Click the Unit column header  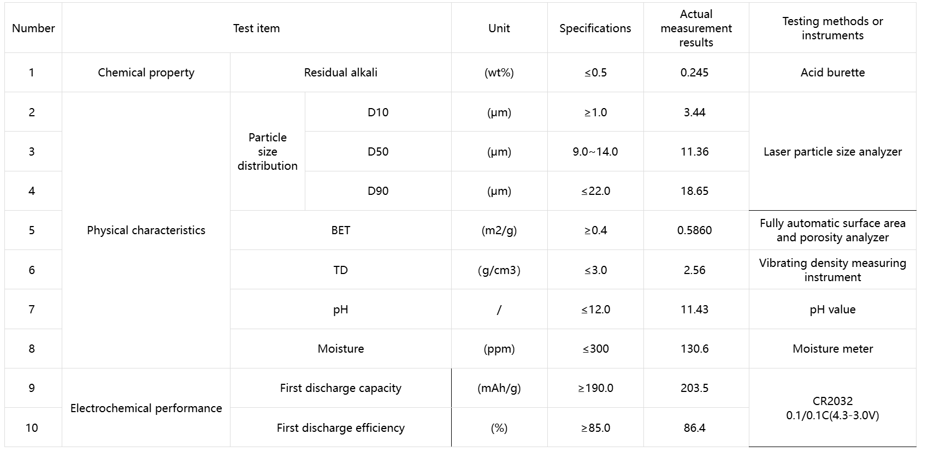coord(499,28)
